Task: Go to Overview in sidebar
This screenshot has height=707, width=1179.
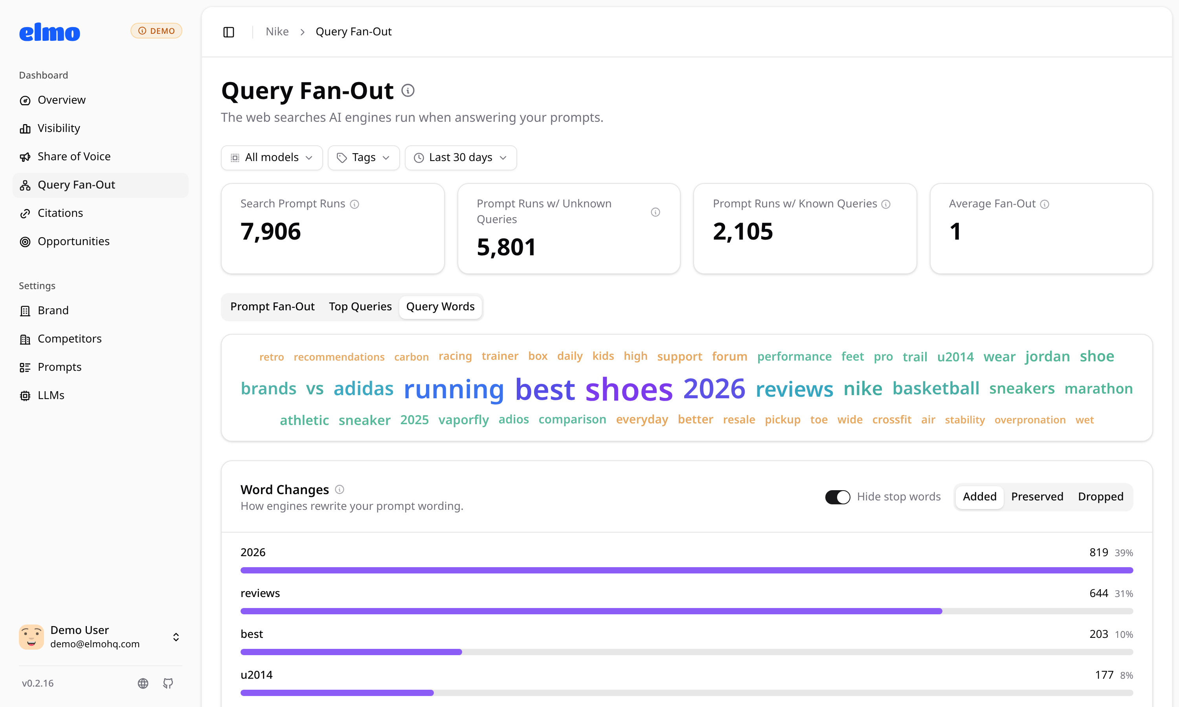Action: pyautogui.click(x=101, y=101)
